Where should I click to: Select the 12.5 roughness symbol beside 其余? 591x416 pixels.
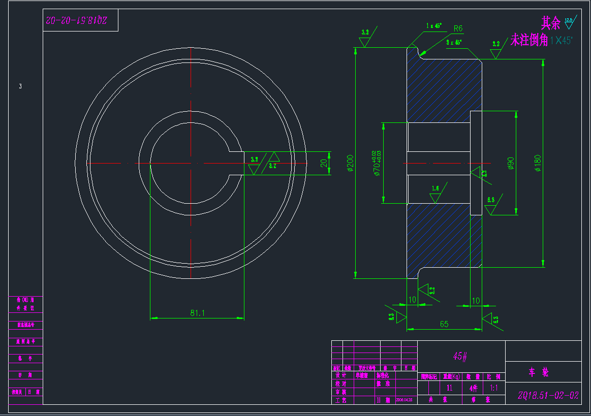point(568,21)
